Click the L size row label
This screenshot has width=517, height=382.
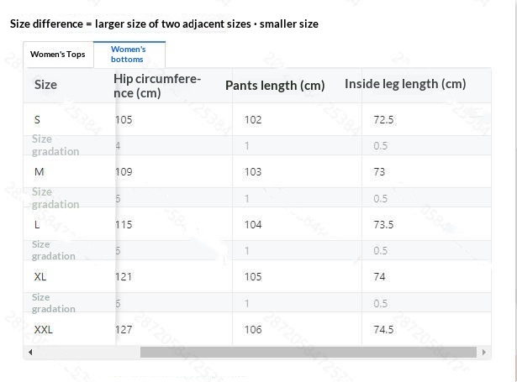37,225
